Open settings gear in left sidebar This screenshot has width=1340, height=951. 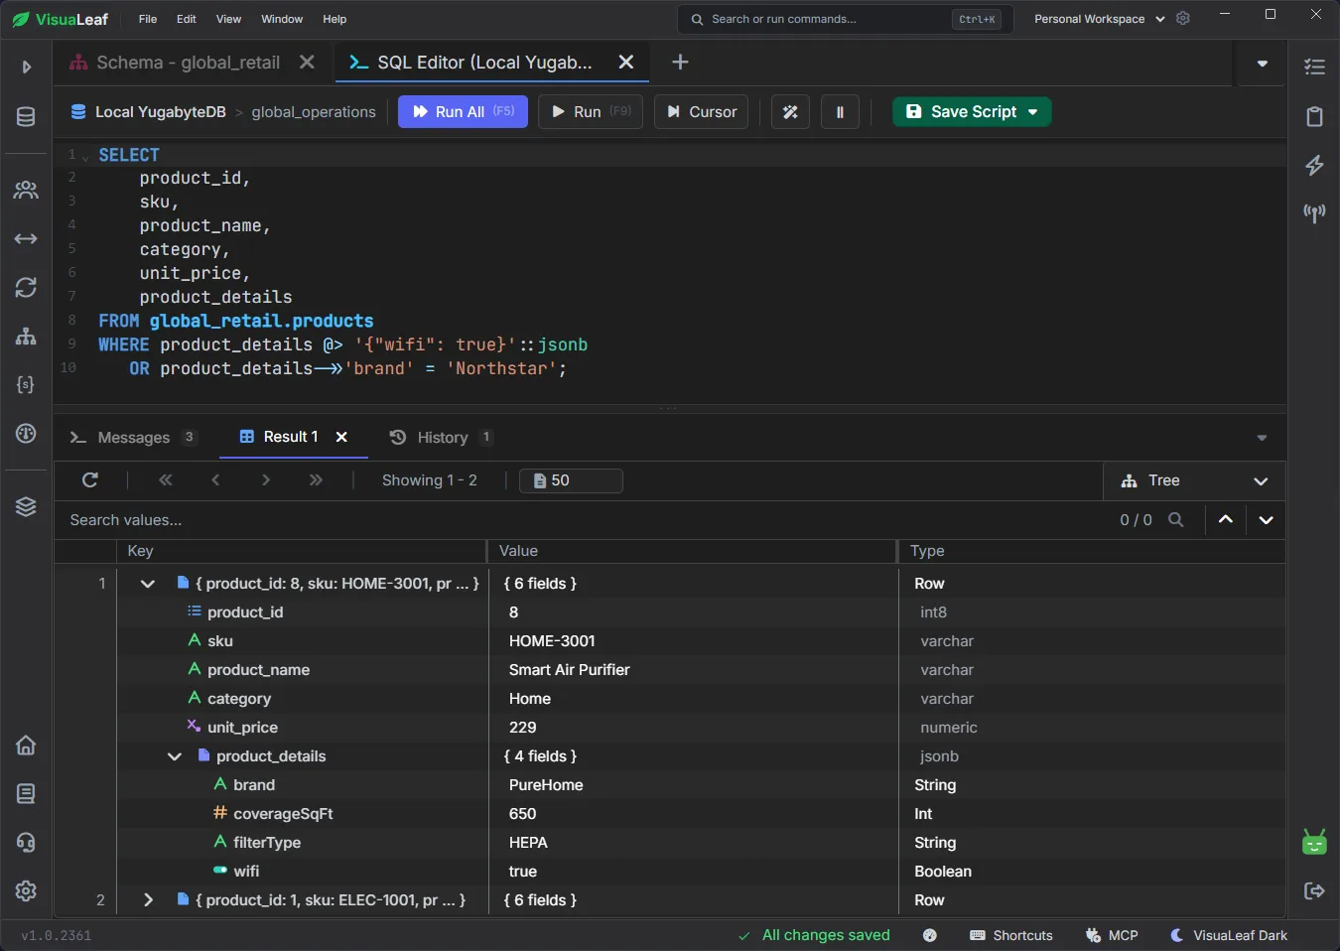click(x=26, y=890)
